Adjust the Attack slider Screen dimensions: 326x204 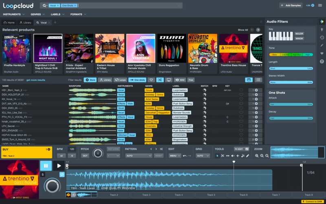click(x=291, y=104)
